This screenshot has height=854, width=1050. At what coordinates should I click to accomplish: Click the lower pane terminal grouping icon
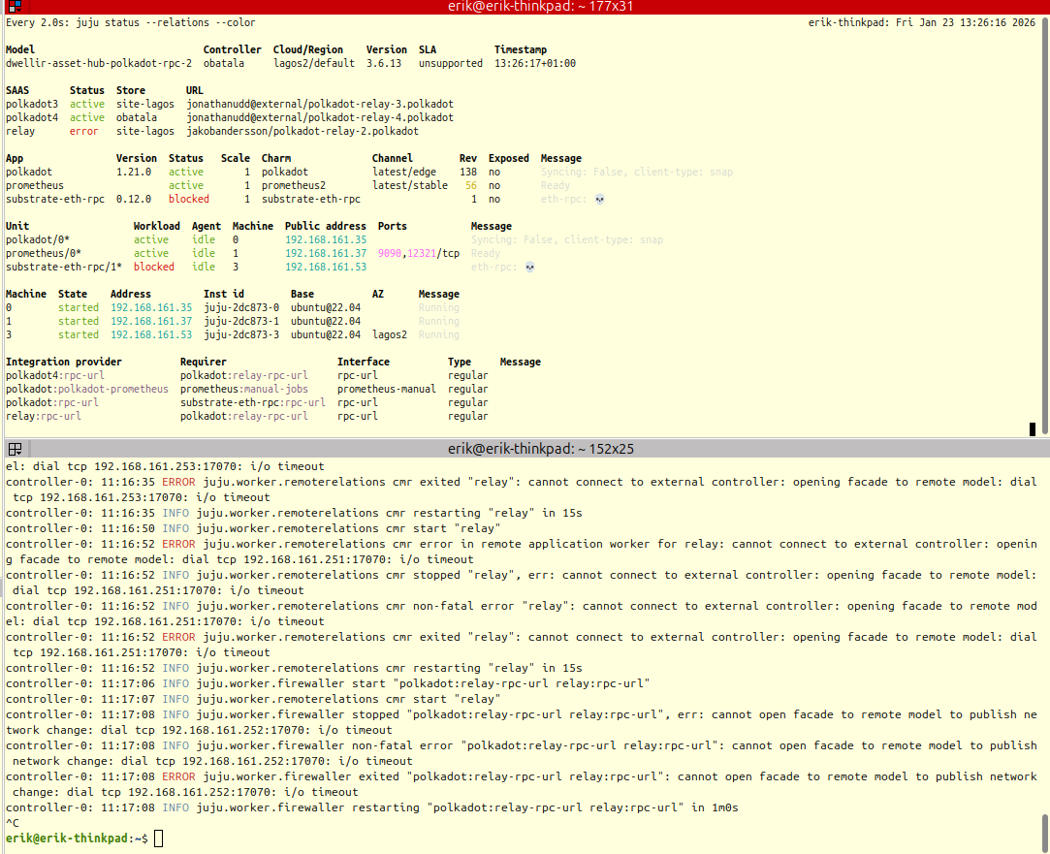pos(16,449)
